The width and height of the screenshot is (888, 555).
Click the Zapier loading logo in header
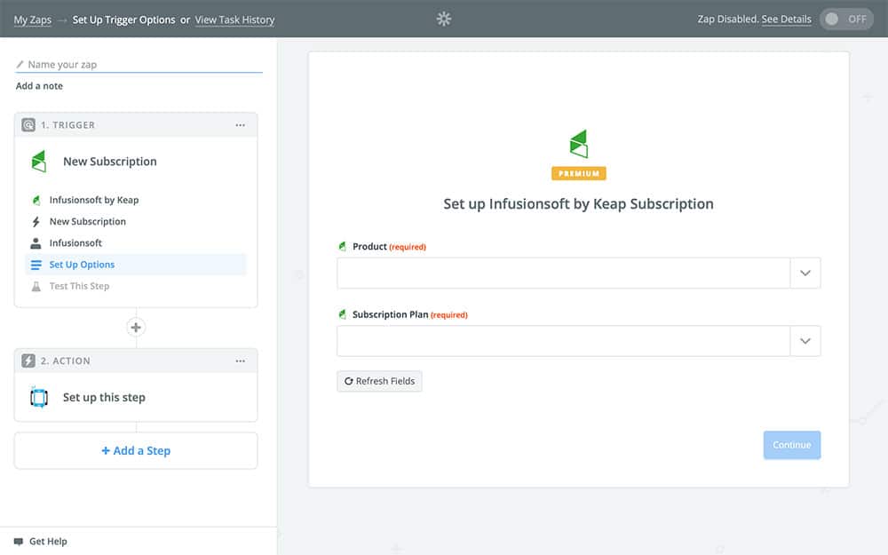coord(444,19)
